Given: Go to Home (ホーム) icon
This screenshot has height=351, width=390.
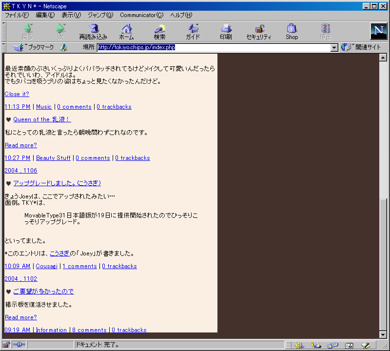Looking at the screenshot, I should click(x=126, y=32).
